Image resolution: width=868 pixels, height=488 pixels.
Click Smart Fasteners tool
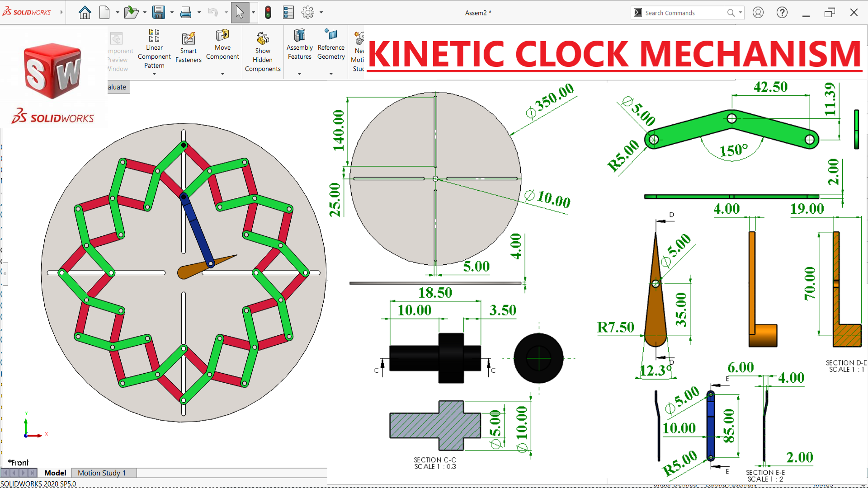189,48
